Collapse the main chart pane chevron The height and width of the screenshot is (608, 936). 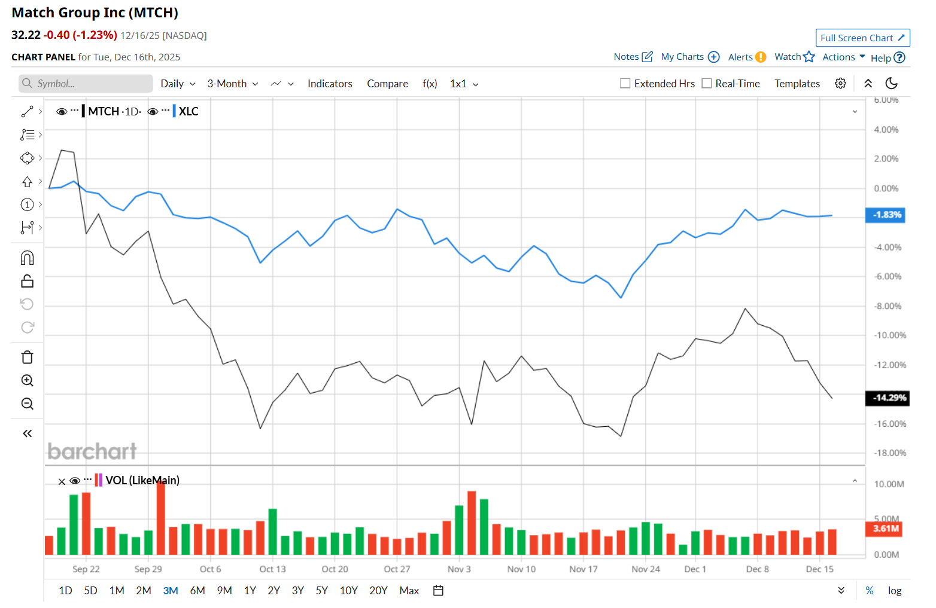click(x=855, y=112)
